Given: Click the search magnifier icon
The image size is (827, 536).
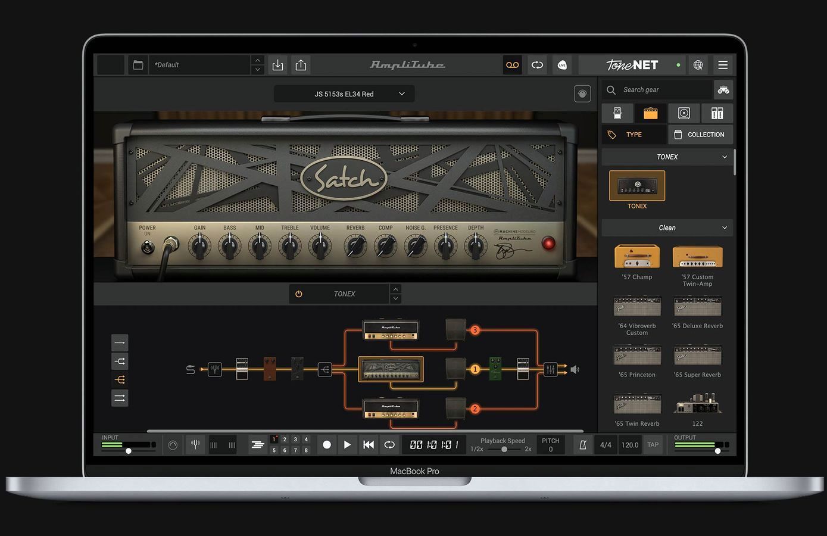Looking at the screenshot, I should click(611, 90).
